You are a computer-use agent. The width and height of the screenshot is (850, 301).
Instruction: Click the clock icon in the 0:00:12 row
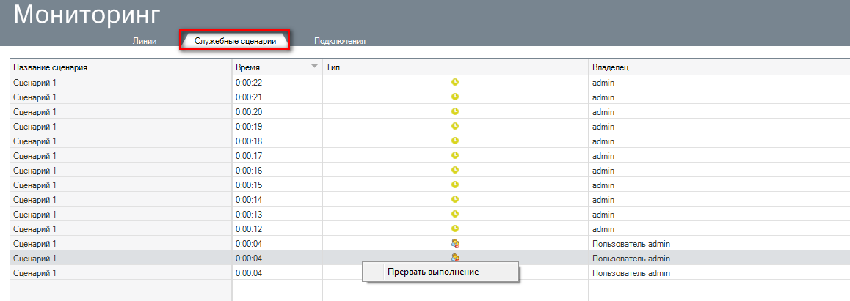(455, 229)
